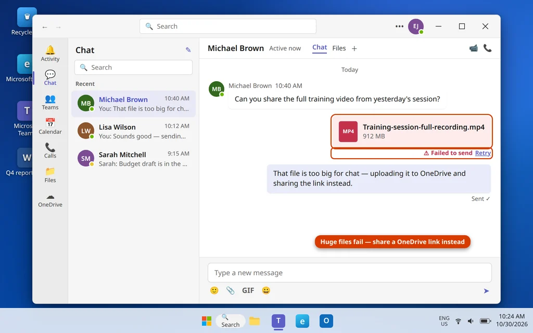
Task: Click the ENG US language indicator
Action: 444,321
